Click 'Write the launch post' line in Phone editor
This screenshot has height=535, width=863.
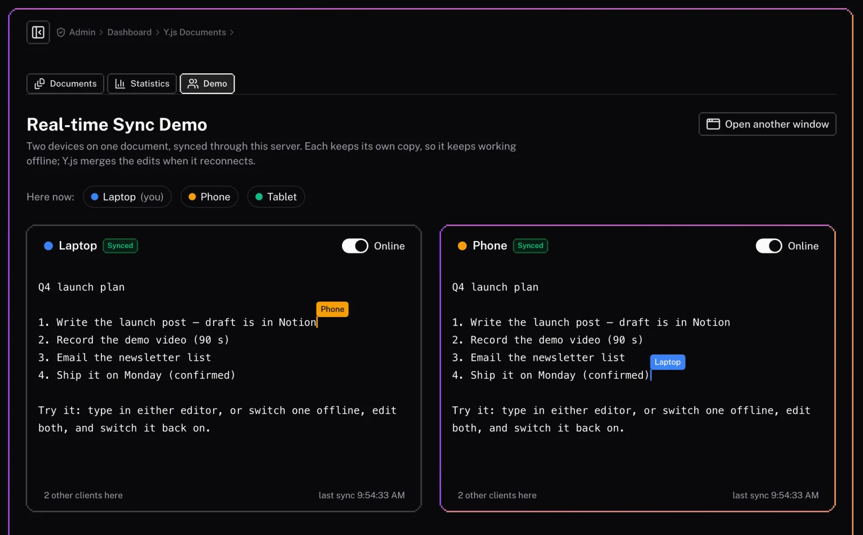[591, 323]
